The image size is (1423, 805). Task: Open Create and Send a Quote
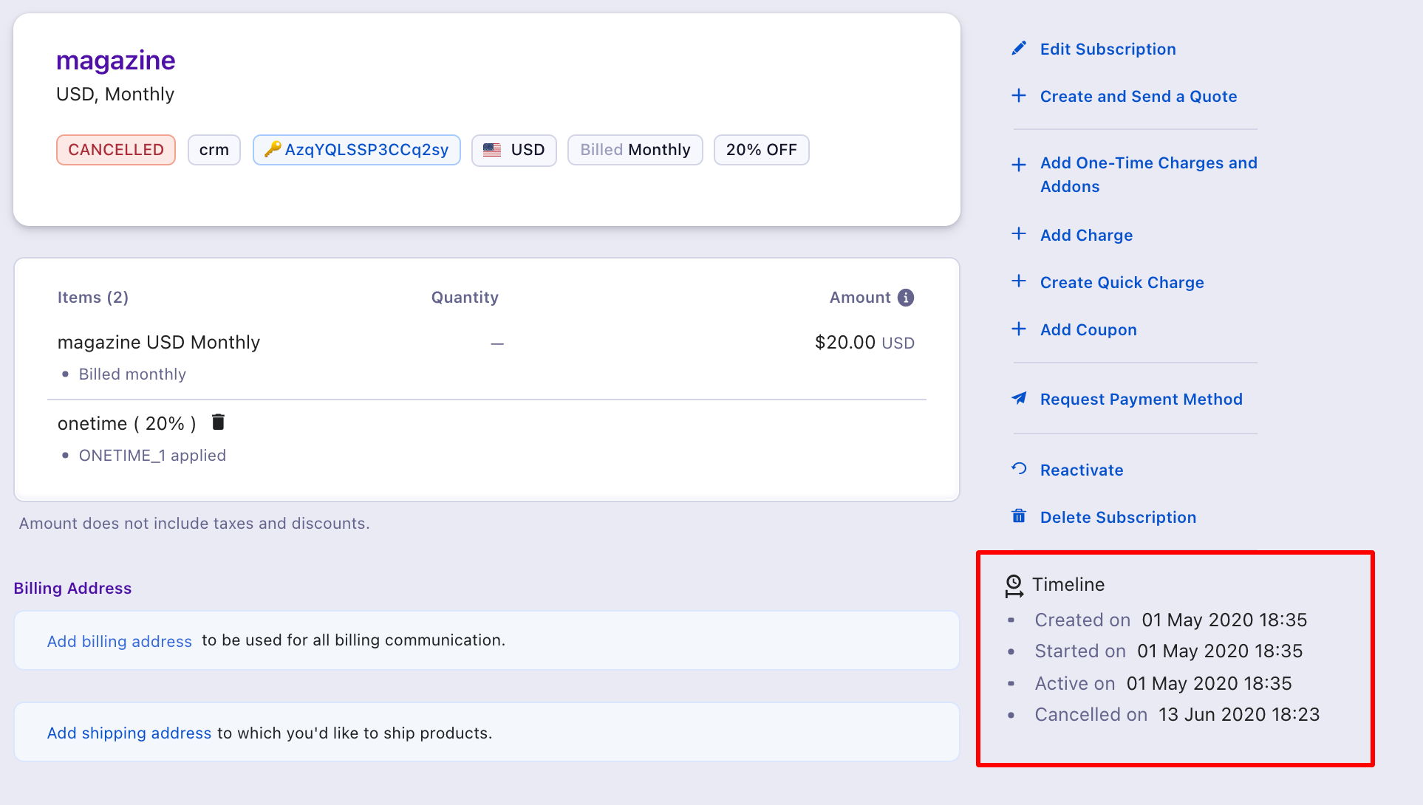tap(1138, 97)
